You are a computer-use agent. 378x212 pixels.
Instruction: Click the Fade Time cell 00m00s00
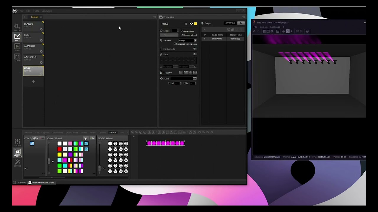217,39
